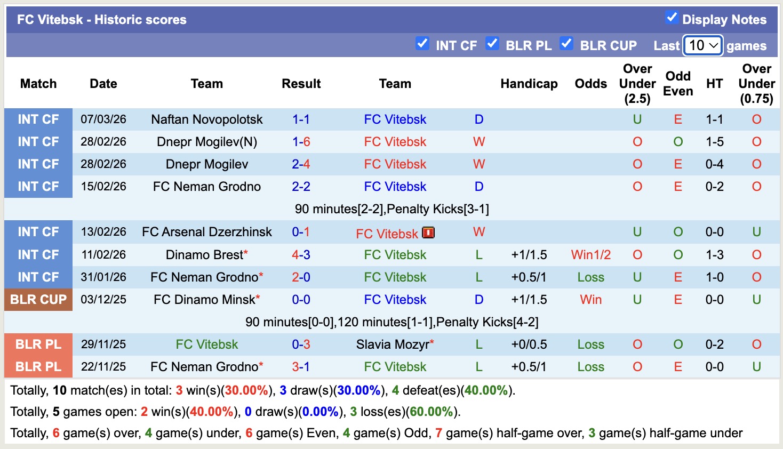Disable the BLR CUP filter checkbox
783x449 pixels.
pos(566,44)
